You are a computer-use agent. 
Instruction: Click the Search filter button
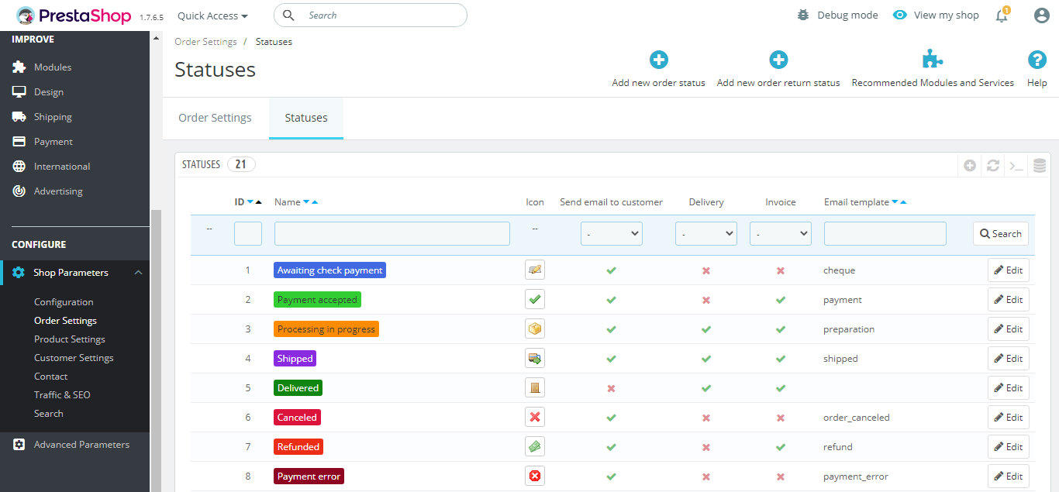click(x=1001, y=233)
